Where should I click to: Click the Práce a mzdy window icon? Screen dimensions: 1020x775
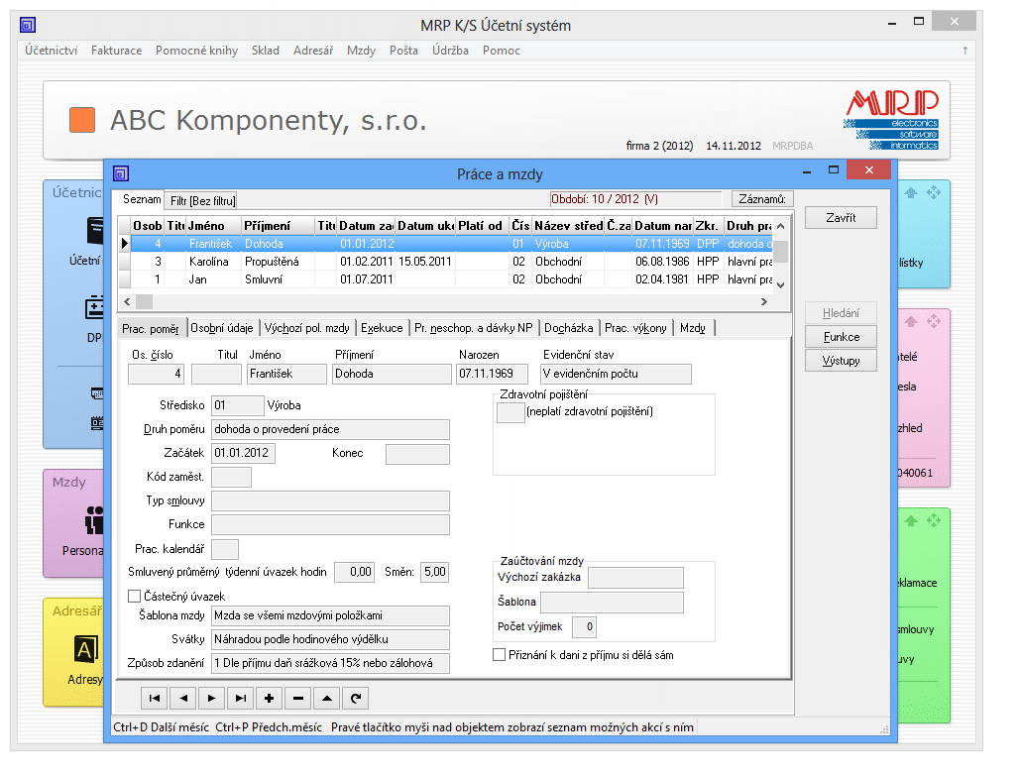pyautogui.click(x=120, y=173)
